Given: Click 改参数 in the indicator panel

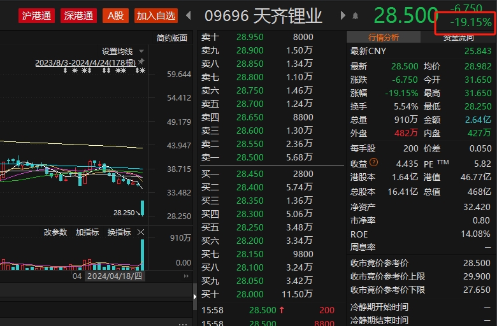Looking at the screenshot, I should click(55, 232).
